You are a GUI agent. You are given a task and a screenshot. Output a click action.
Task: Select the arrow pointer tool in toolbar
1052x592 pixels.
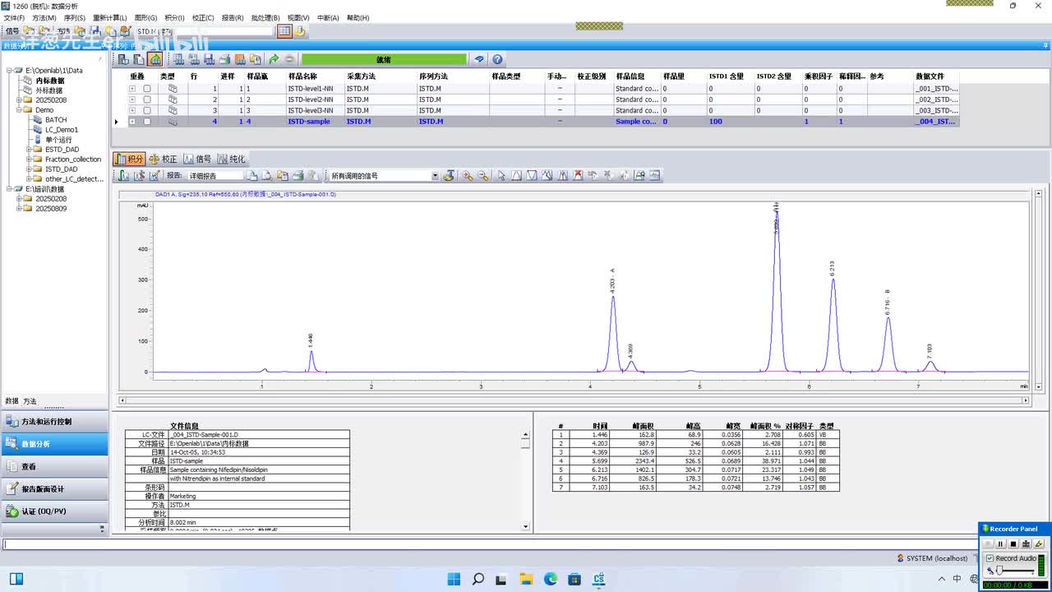pyautogui.click(x=500, y=175)
